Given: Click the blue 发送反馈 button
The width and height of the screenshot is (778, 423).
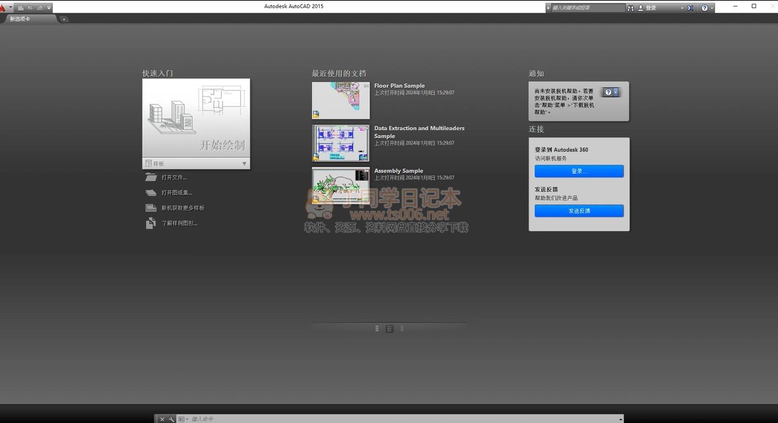Looking at the screenshot, I should 579,211.
